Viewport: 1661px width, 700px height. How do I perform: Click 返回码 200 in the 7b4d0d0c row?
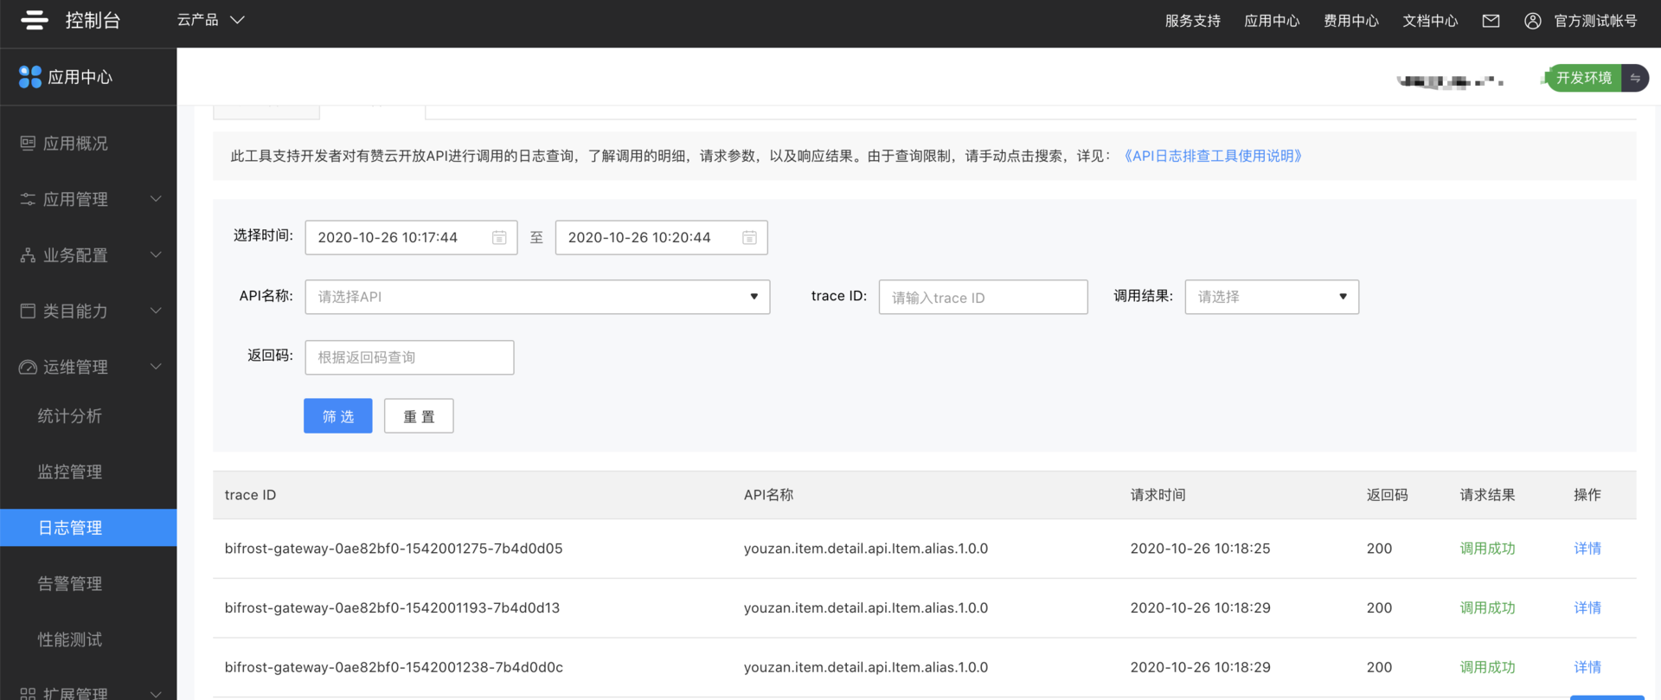coord(1379,667)
